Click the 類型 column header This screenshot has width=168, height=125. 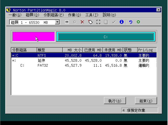tap(50, 50)
